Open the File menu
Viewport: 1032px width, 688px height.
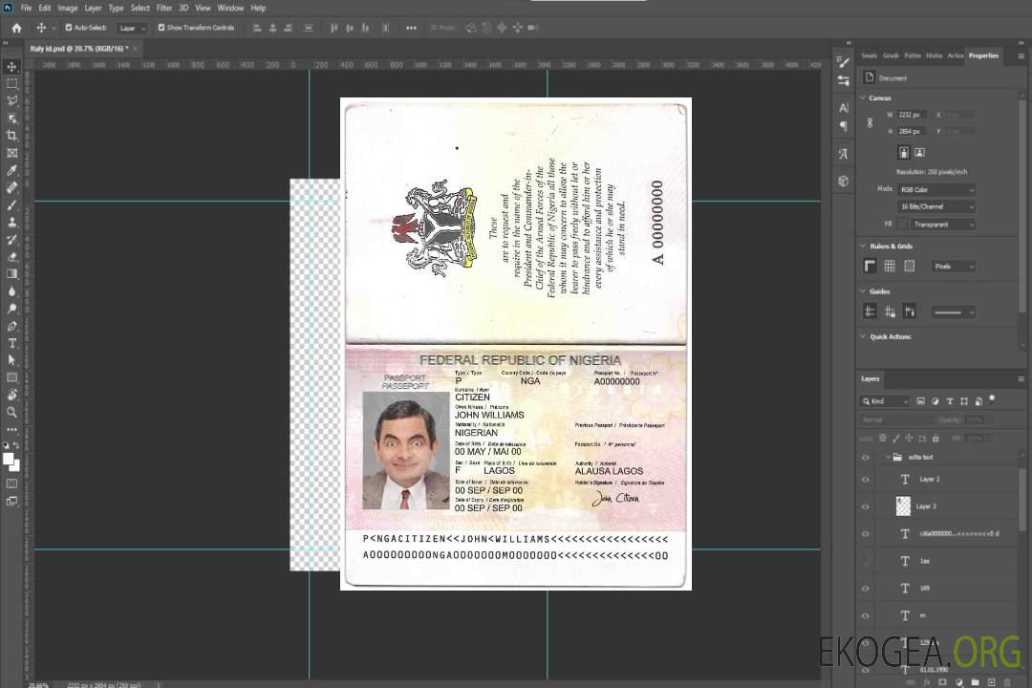tap(27, 8)
